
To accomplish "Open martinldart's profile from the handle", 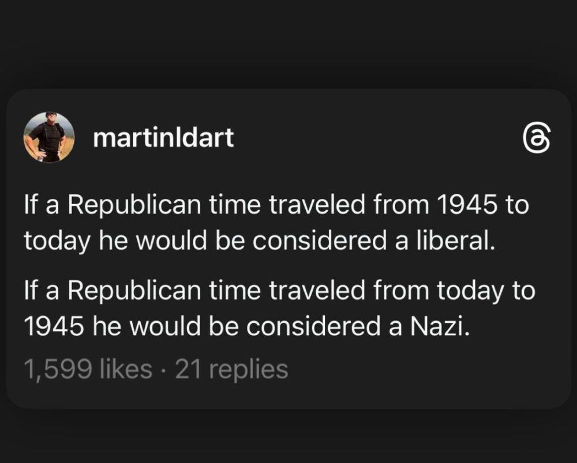I will [163, 138].
